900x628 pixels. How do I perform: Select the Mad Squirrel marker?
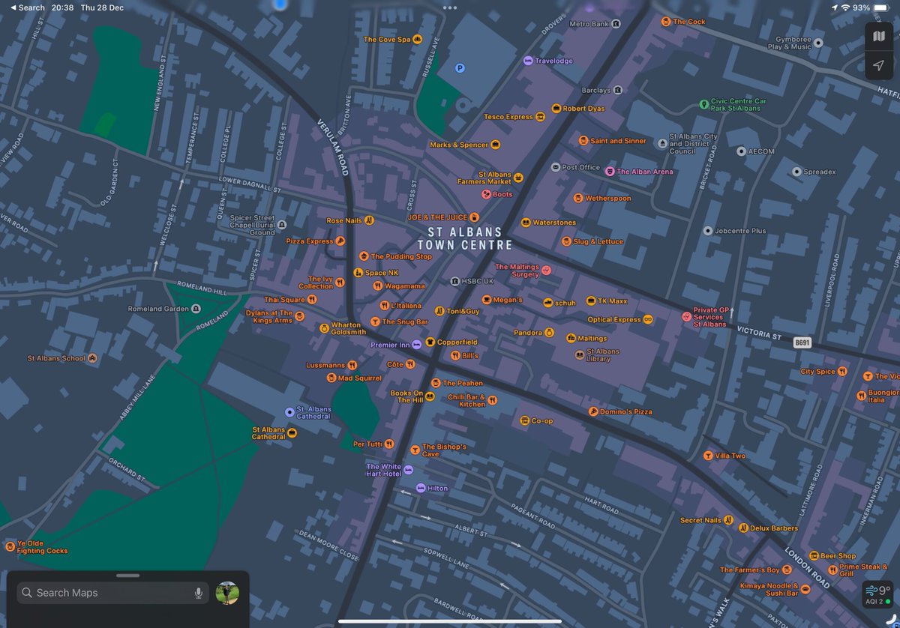coord(331,378)
